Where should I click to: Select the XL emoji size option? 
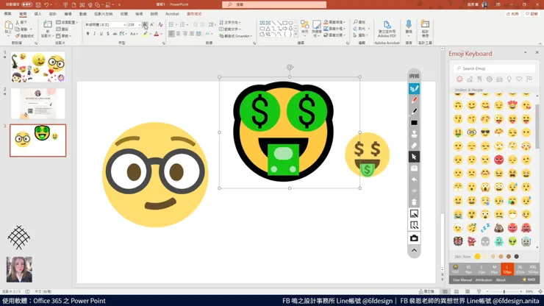pos(520,269)
